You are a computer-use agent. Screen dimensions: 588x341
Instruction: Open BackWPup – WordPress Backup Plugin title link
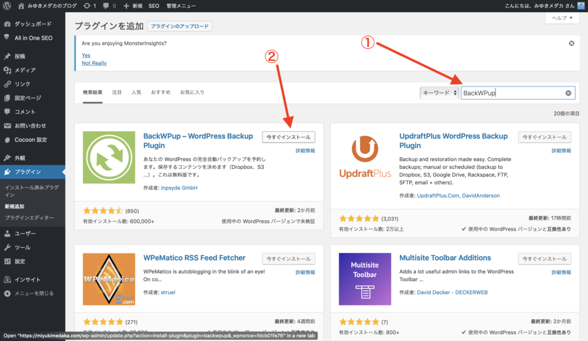click(198, 141)
